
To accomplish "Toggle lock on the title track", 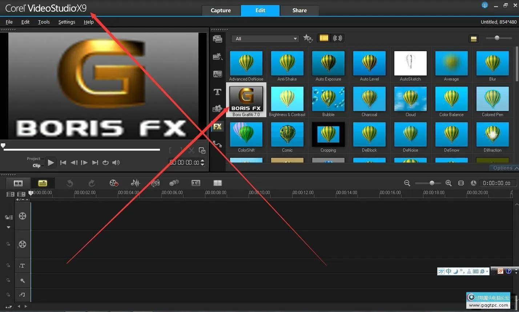I will 8,266.
